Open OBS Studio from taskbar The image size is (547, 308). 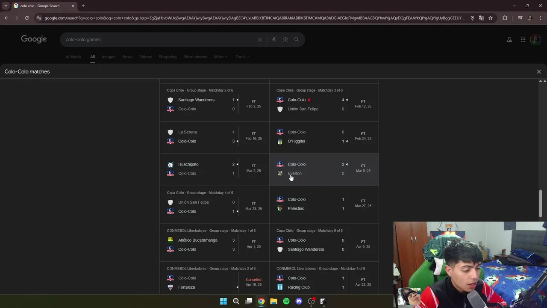pyautogui.click(x=311, y=301)
